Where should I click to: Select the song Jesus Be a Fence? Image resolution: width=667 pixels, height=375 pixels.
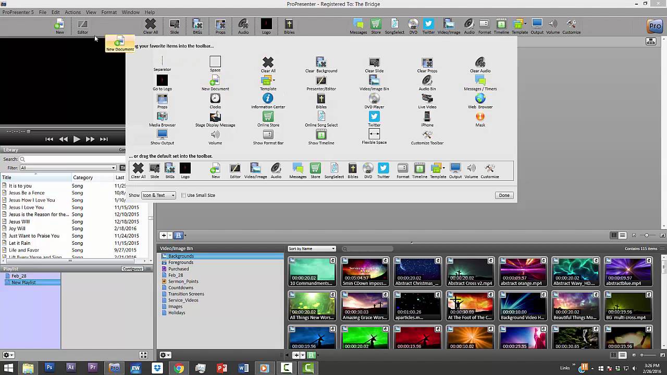(27, 193)
